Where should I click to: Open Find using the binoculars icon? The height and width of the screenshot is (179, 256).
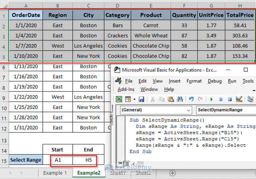click(x=180, y=99)
